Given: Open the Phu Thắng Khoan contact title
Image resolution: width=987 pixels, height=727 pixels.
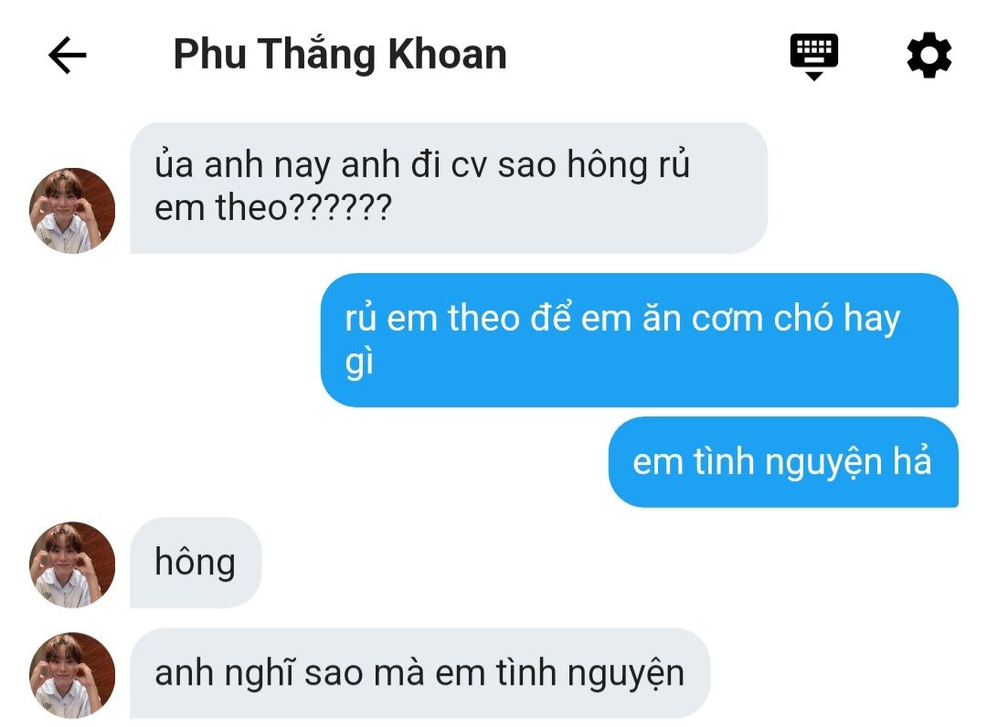Looking at the screenshot, I should click(x=340, y=55).
